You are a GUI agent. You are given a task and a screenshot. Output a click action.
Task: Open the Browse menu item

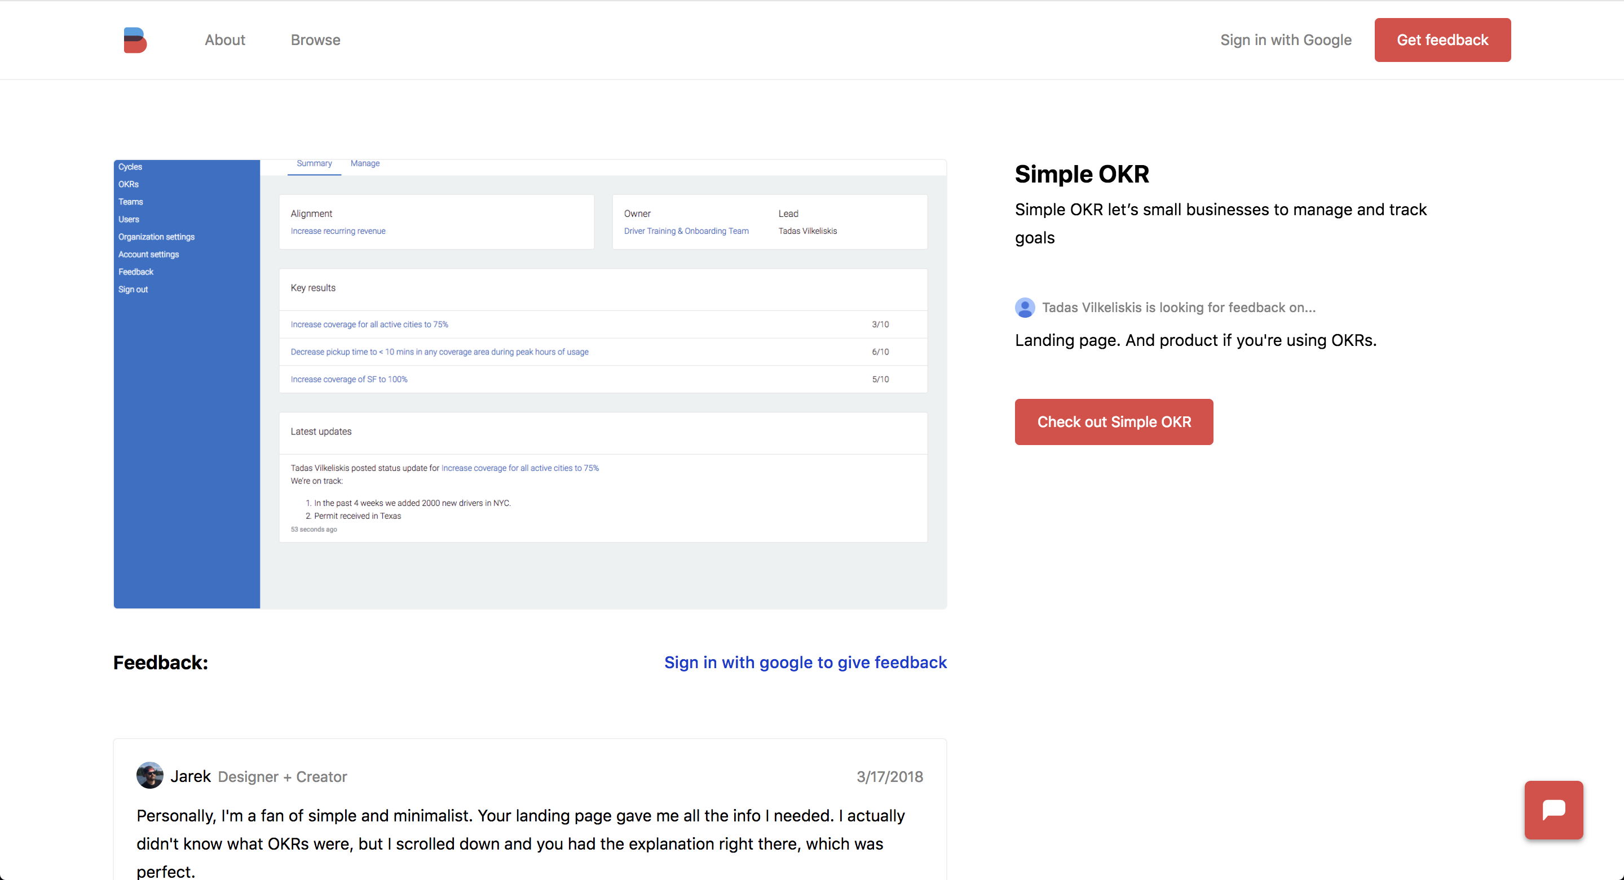click(x=315, y=39)
